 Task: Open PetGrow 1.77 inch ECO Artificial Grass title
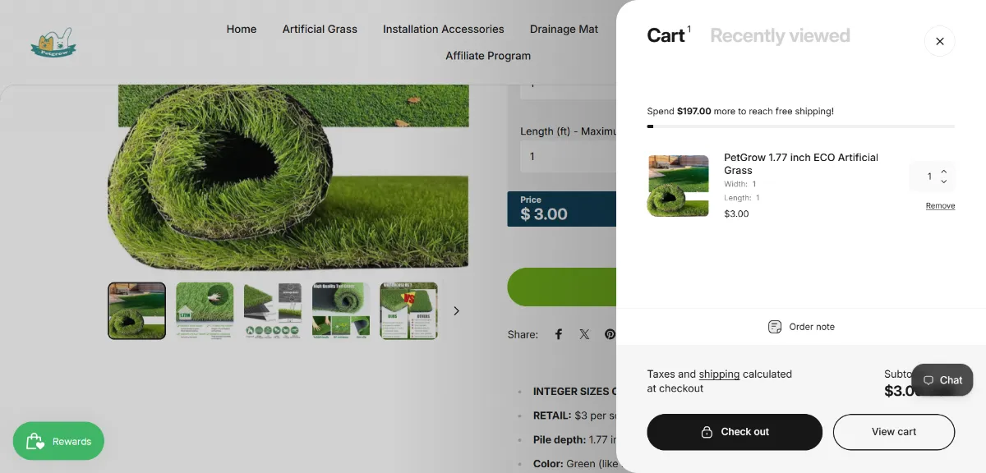pyautogui.click(x=801, y=163)
